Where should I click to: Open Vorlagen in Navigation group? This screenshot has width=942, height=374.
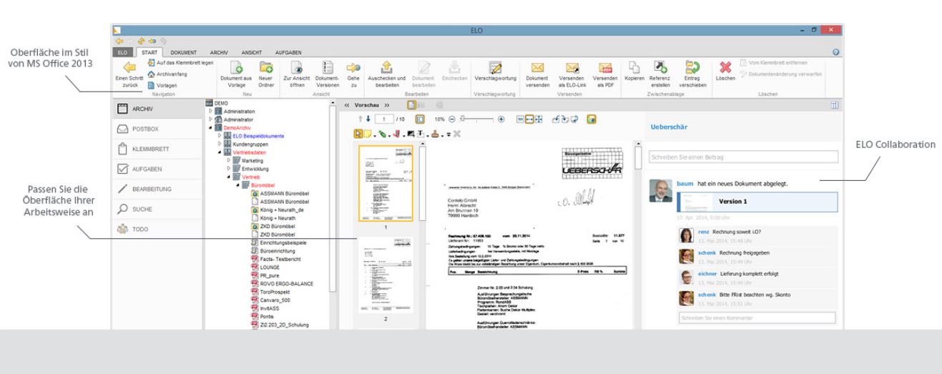tap(162, 84)
